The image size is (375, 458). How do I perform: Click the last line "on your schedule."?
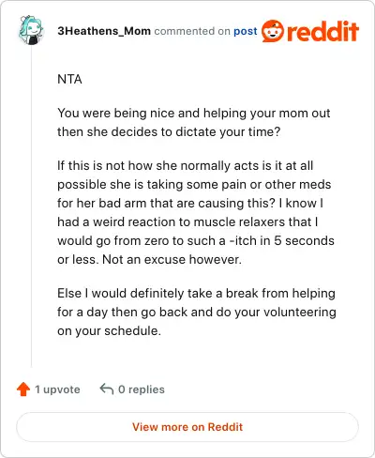[109, 331]
